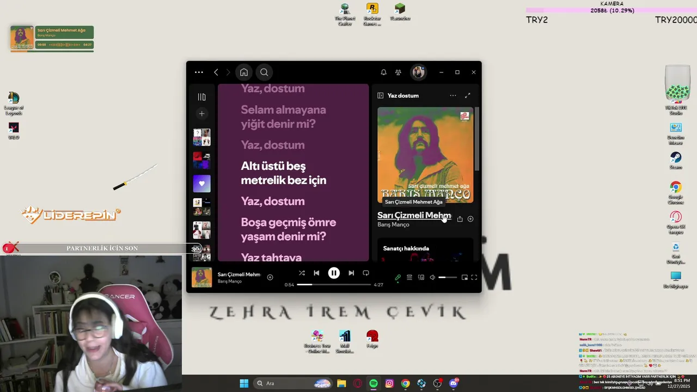Jump to lyric 'Altı üstü beş metrelik bez için'
Screen dimensions: 697x392
[x=284, y=173]
